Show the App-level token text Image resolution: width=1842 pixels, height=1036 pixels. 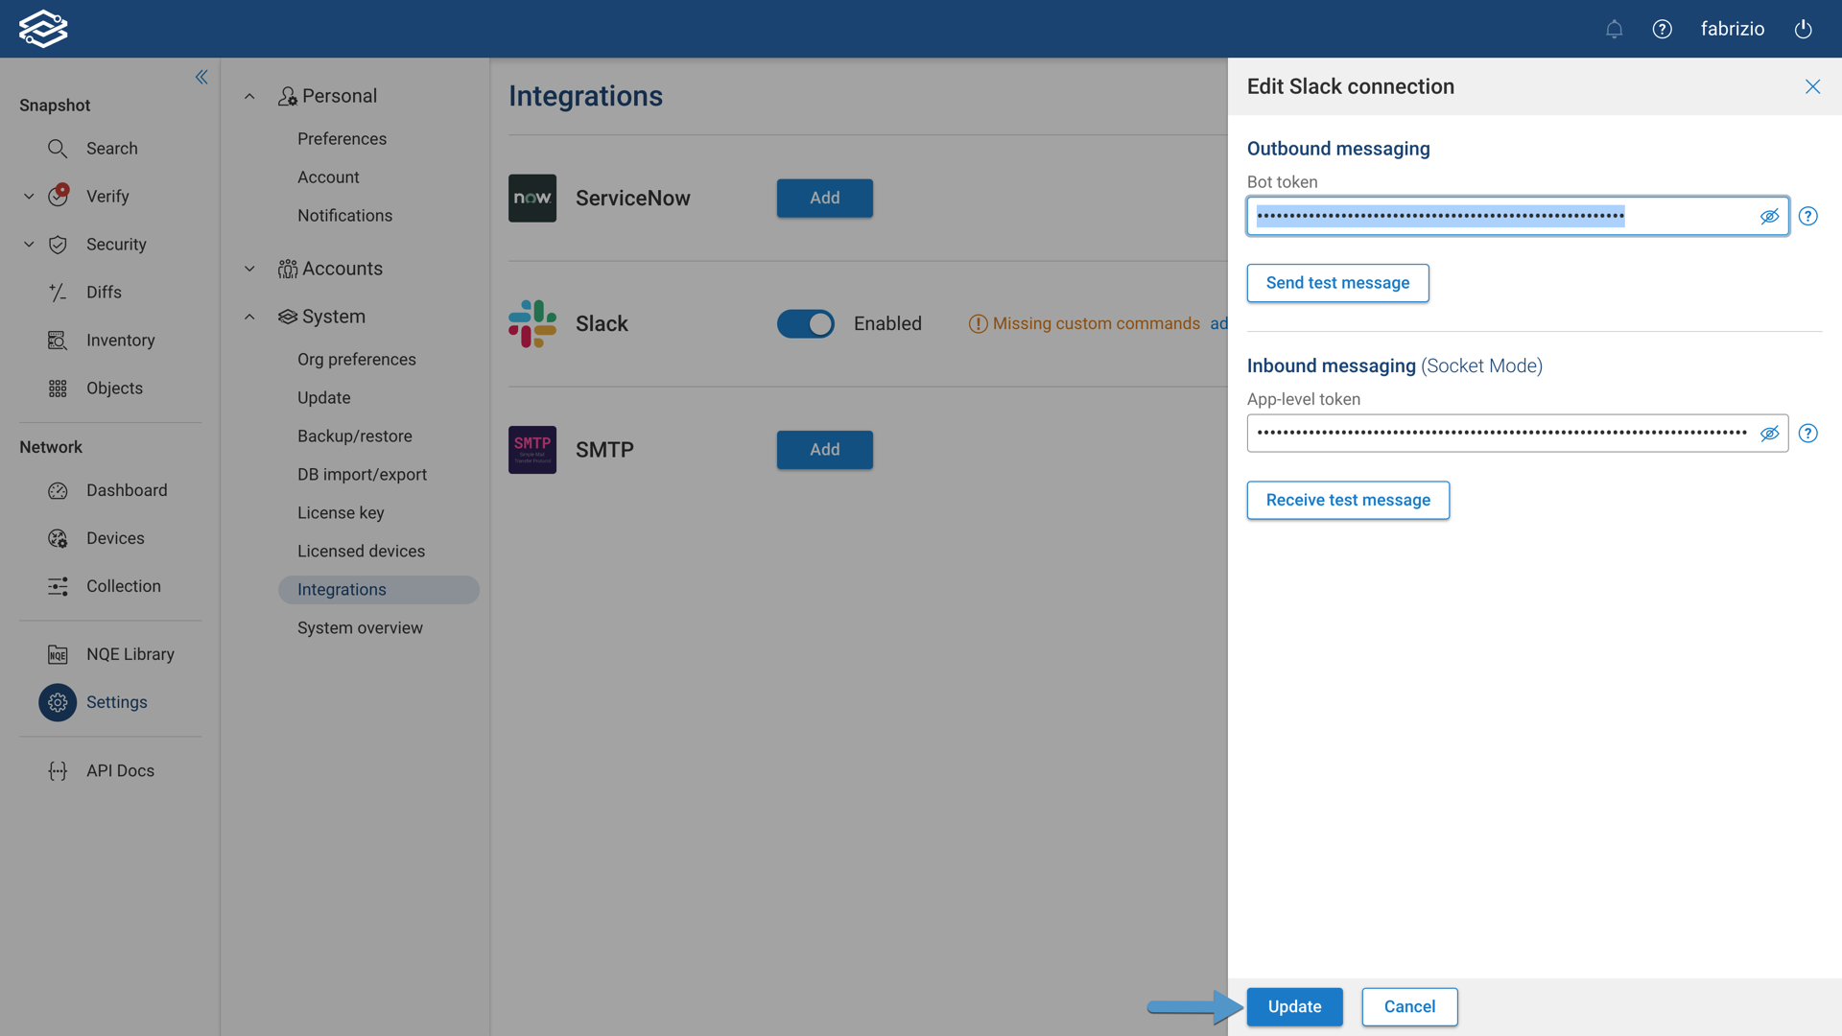(x=1770, y=434)
